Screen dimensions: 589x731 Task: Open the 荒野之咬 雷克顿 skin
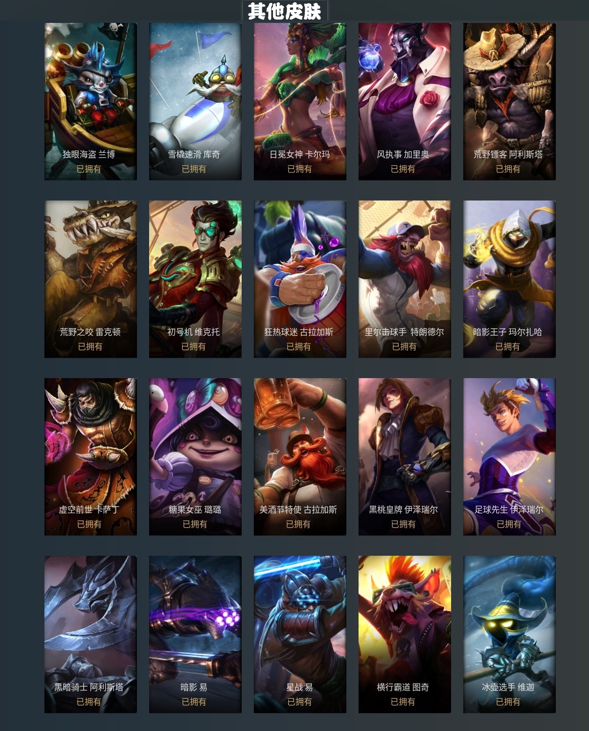tap(91, 279)
